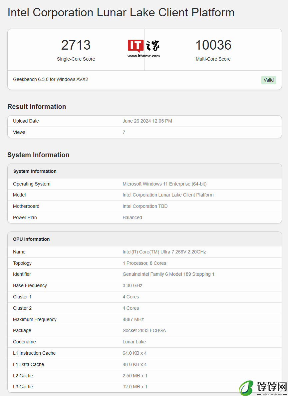
Task: Select Model value Intel Corporation Lunar Lake Client Platform
Action: (x=168, y=195)
